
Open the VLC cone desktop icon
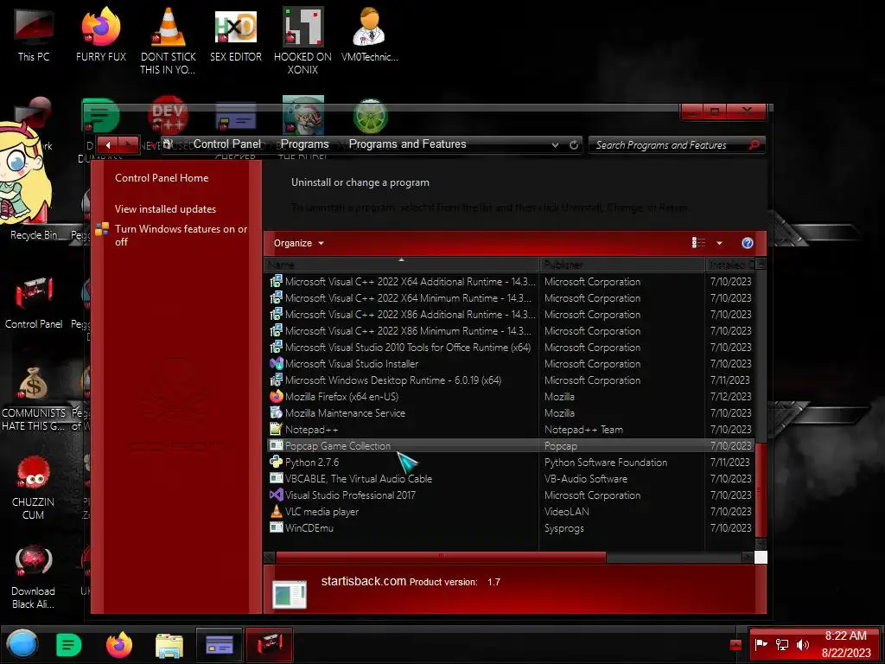click(169, 41)
